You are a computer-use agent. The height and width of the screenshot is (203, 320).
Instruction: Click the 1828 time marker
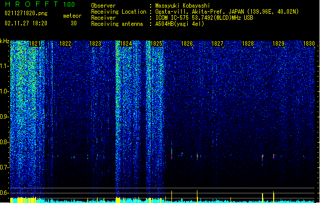point(248,44)
